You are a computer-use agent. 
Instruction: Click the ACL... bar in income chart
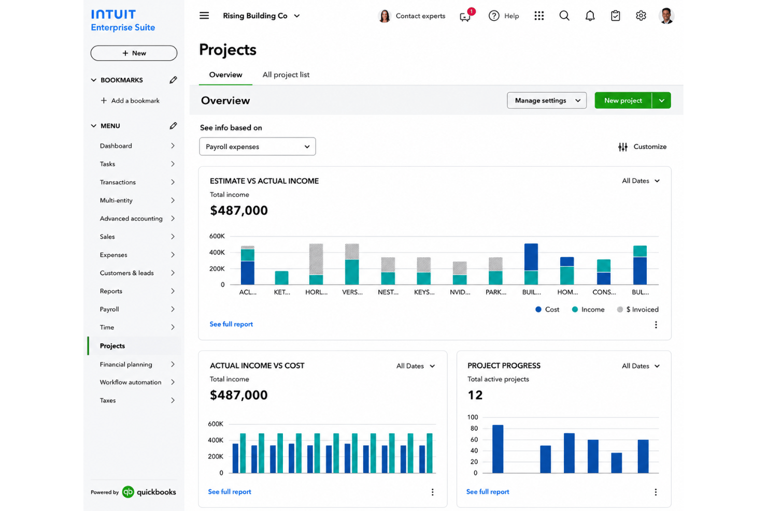click(248, 265)
